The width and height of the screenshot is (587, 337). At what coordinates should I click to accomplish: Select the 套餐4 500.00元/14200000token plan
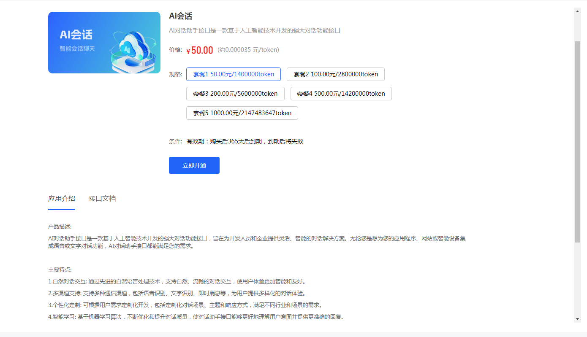click(341, 93)
